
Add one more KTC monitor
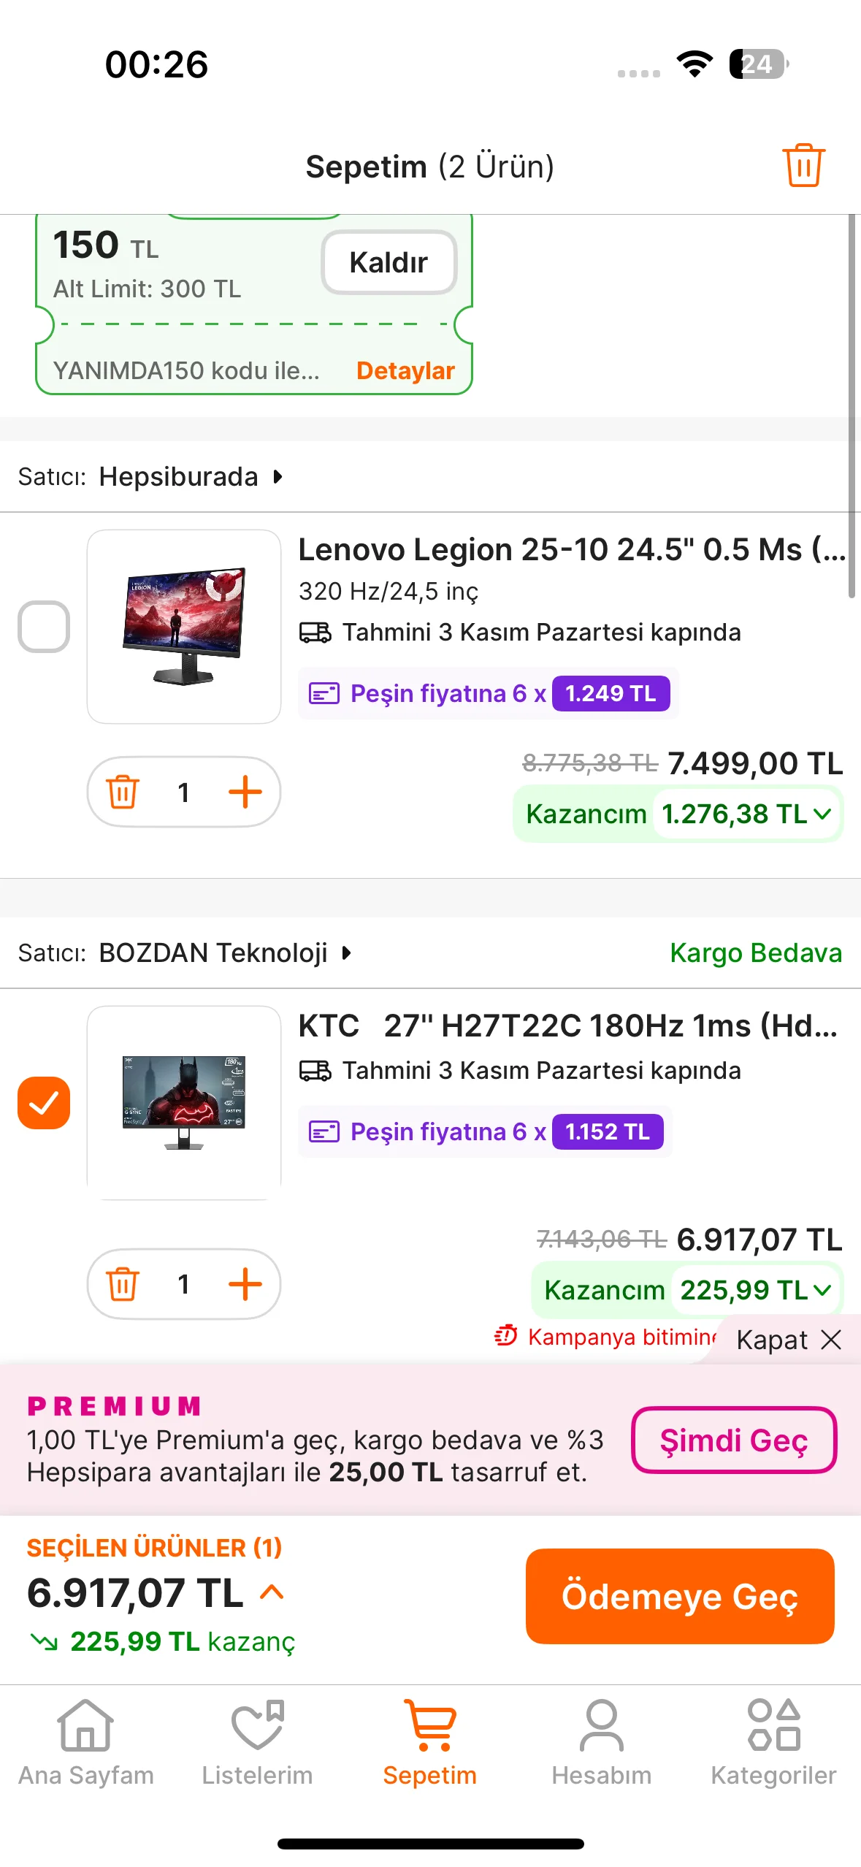pyautogui.click(x=245, y=1283)
